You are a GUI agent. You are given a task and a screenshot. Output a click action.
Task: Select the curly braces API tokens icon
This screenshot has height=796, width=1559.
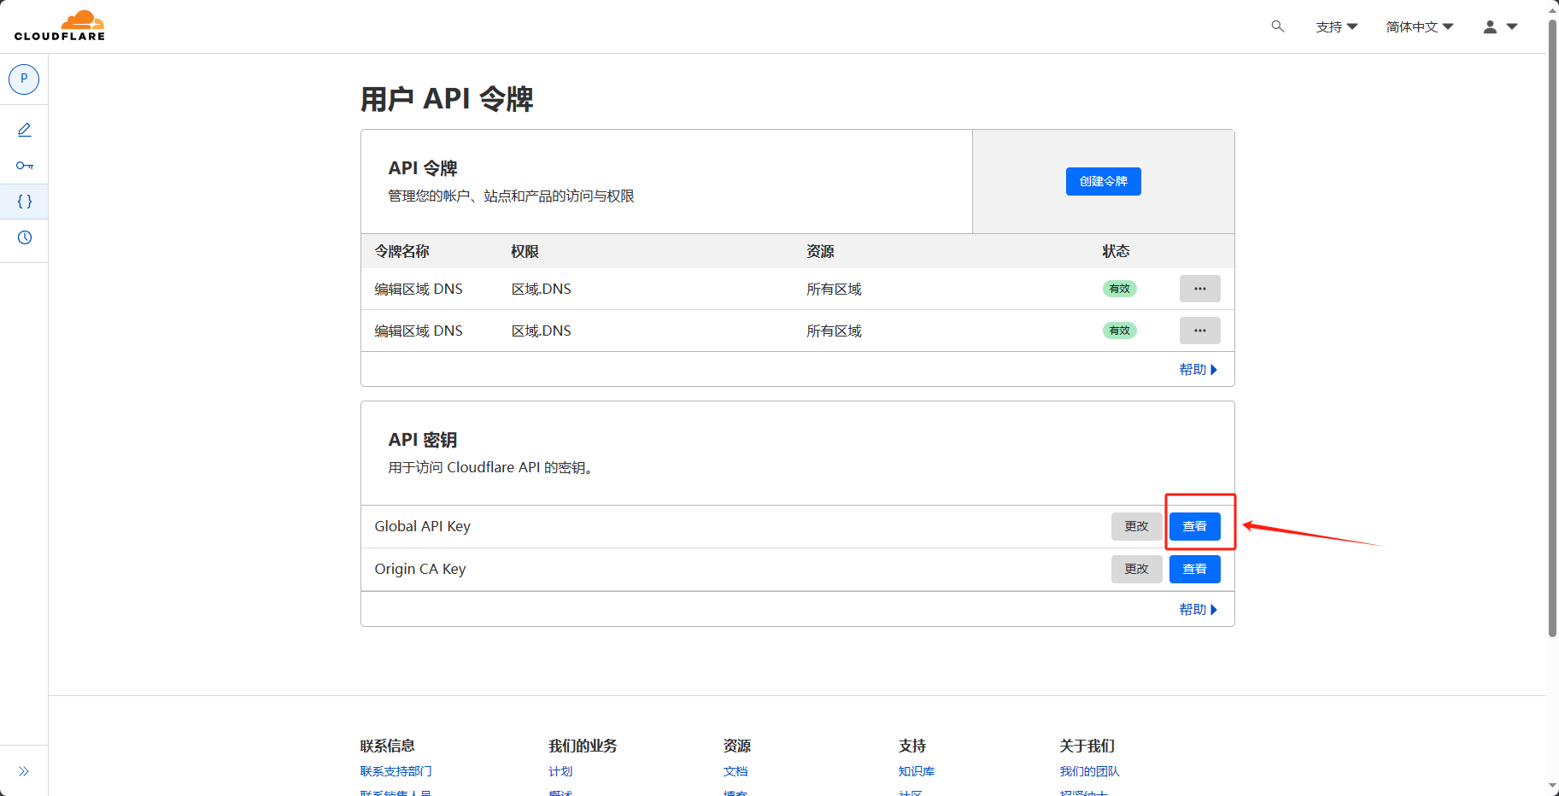click(x=25, y=202)
